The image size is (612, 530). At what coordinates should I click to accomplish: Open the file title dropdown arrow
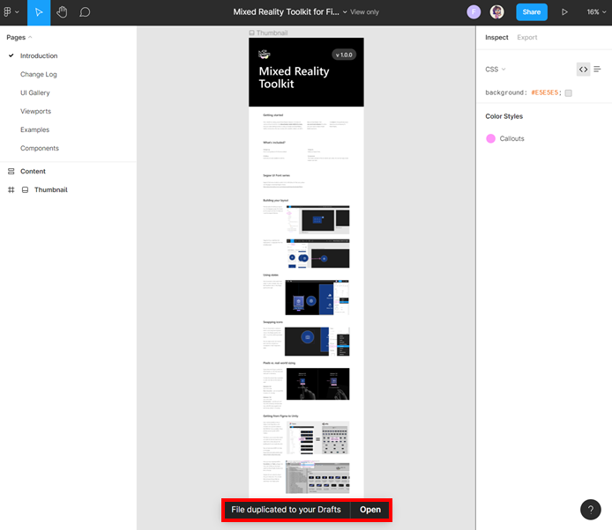(x=345, y=12)
